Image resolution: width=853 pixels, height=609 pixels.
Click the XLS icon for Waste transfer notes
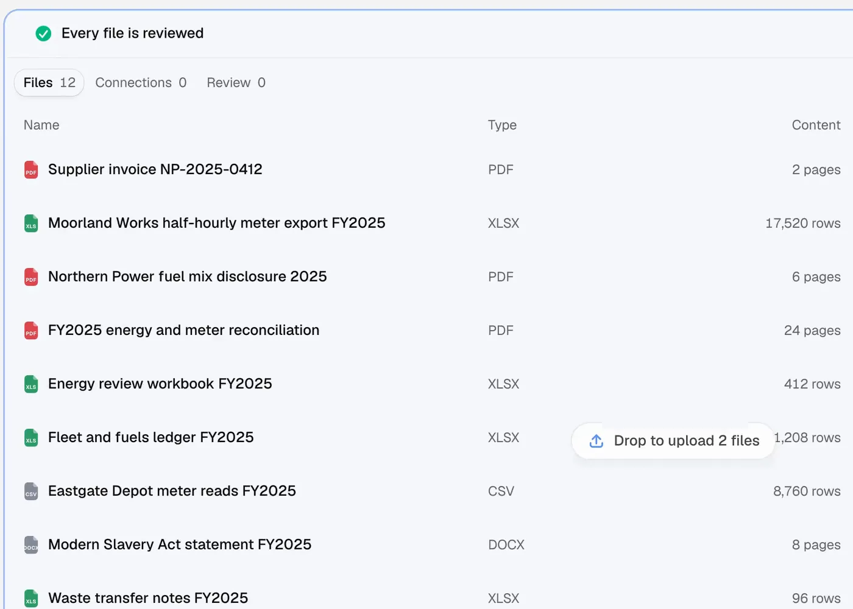point(31,599)
